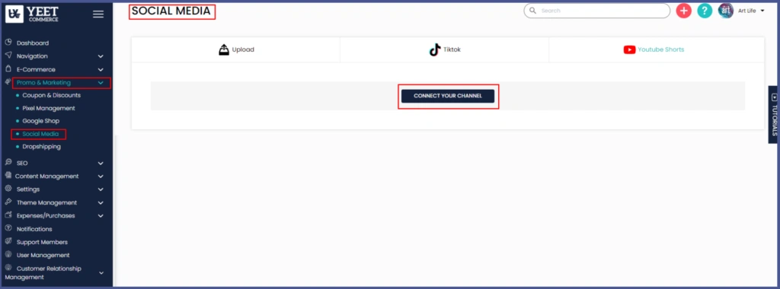Switch to the Youtube Shorts tab
Viewport: 780px width, 289px height.
(x=656, y=49)
